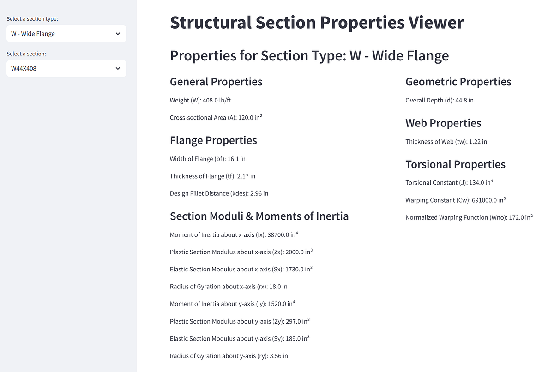Select the W - Wide Flange dropdown value
Viewport: 554px width, 372px height.
(66, 33)
